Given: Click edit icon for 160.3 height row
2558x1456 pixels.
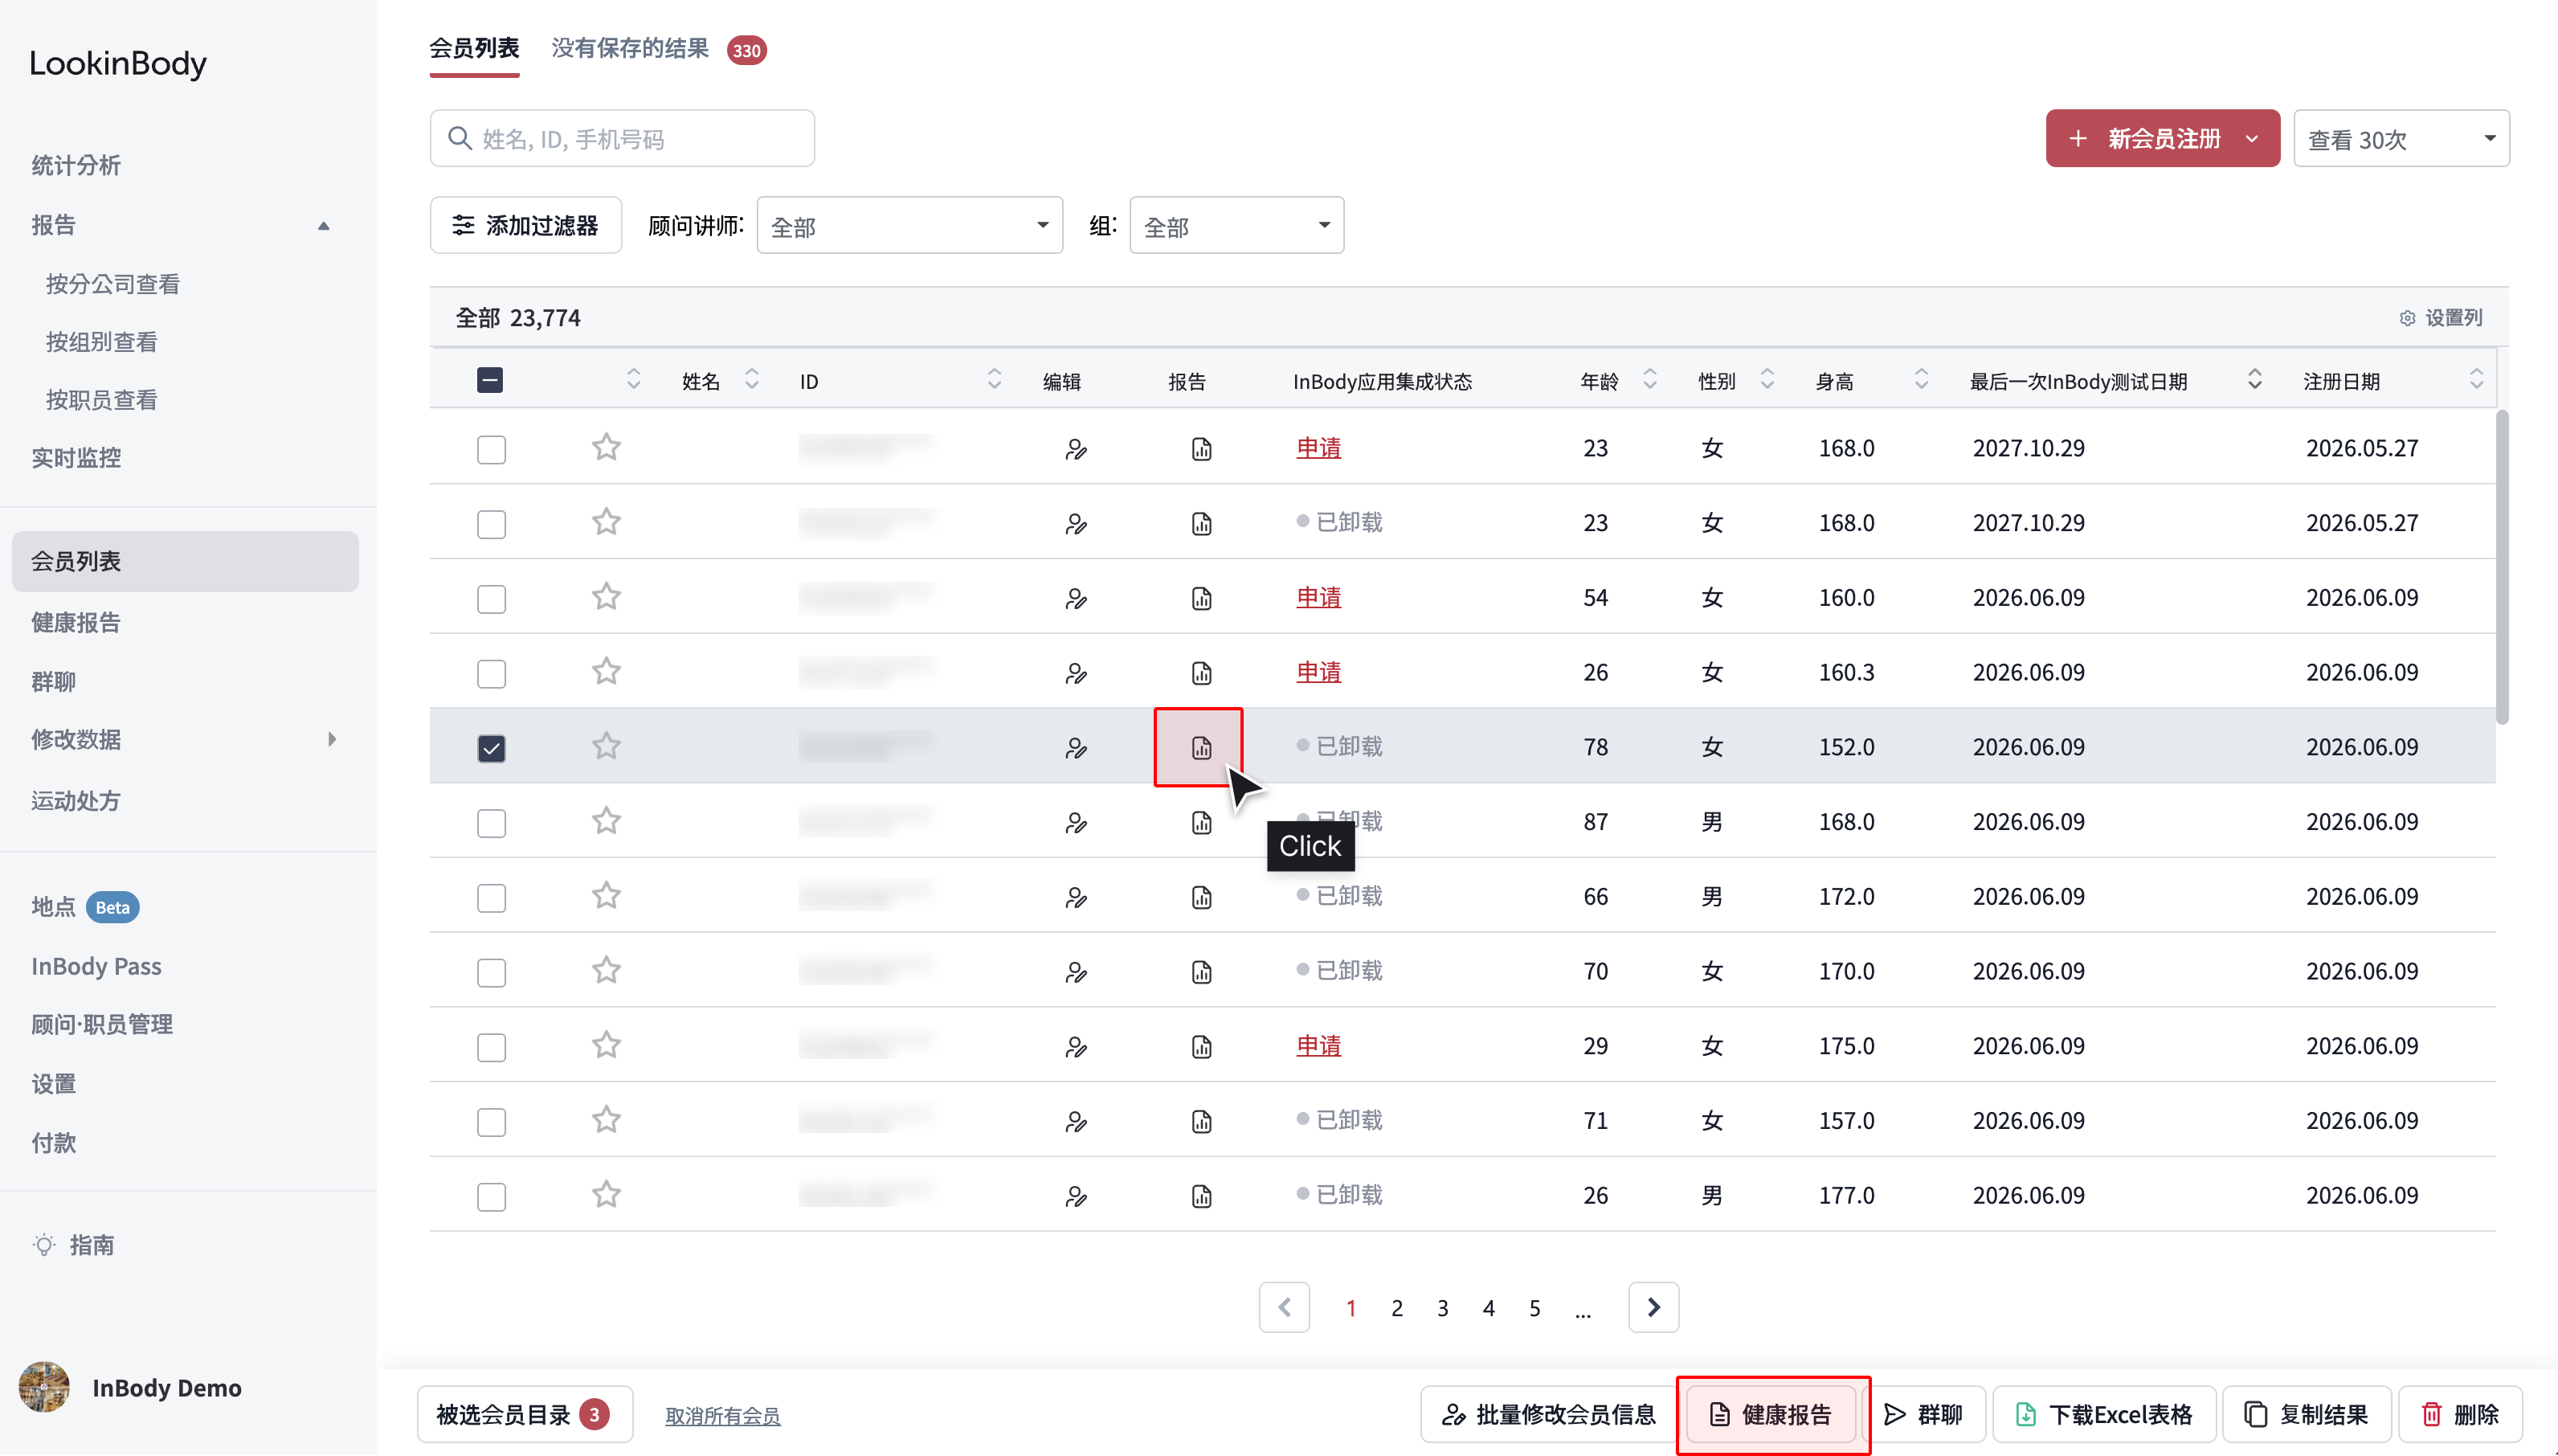Looking at the screenshot, I should (x=1076, y=673).
